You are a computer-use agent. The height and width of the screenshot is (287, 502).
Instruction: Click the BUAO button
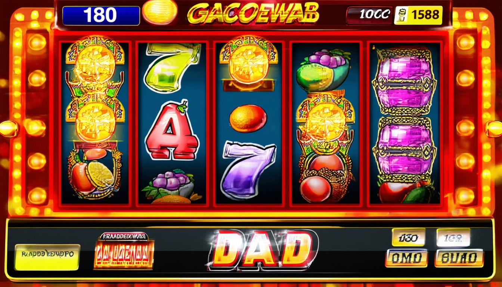pos(459,258)
